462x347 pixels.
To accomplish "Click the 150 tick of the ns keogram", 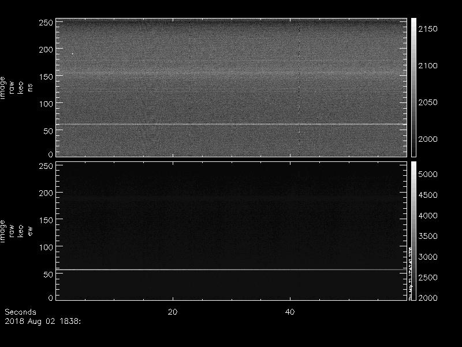I will 46,77.
